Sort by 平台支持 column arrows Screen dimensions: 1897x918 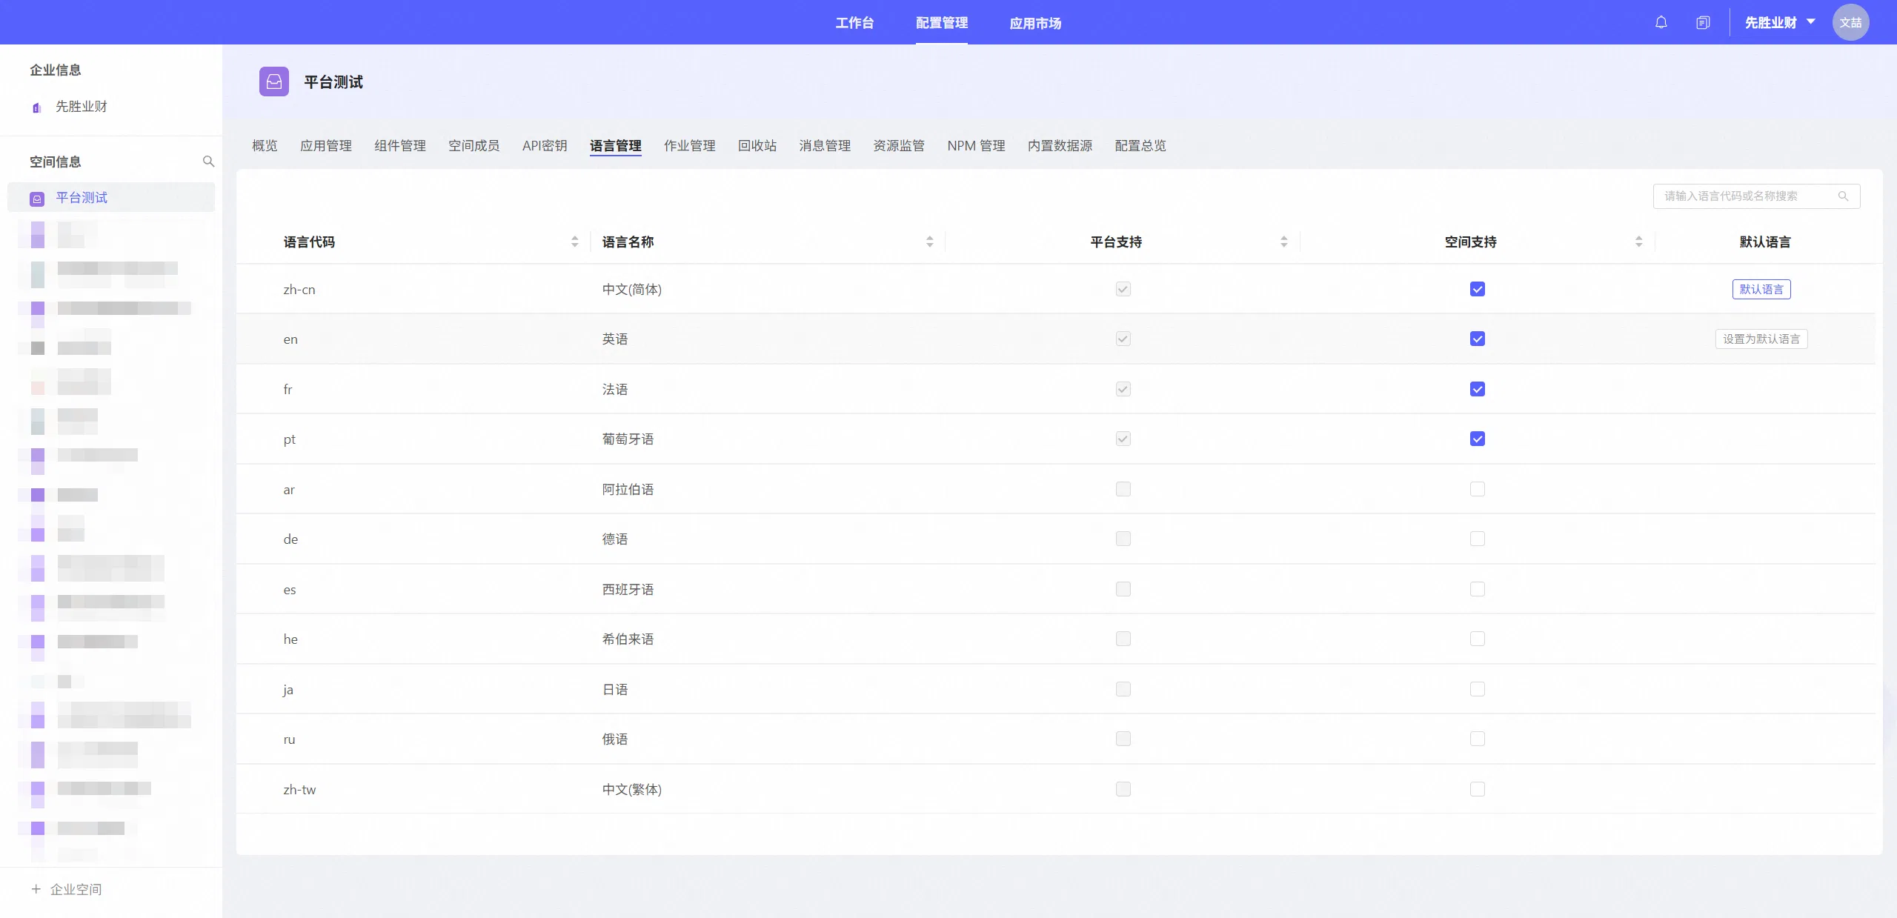[1283, 242]
